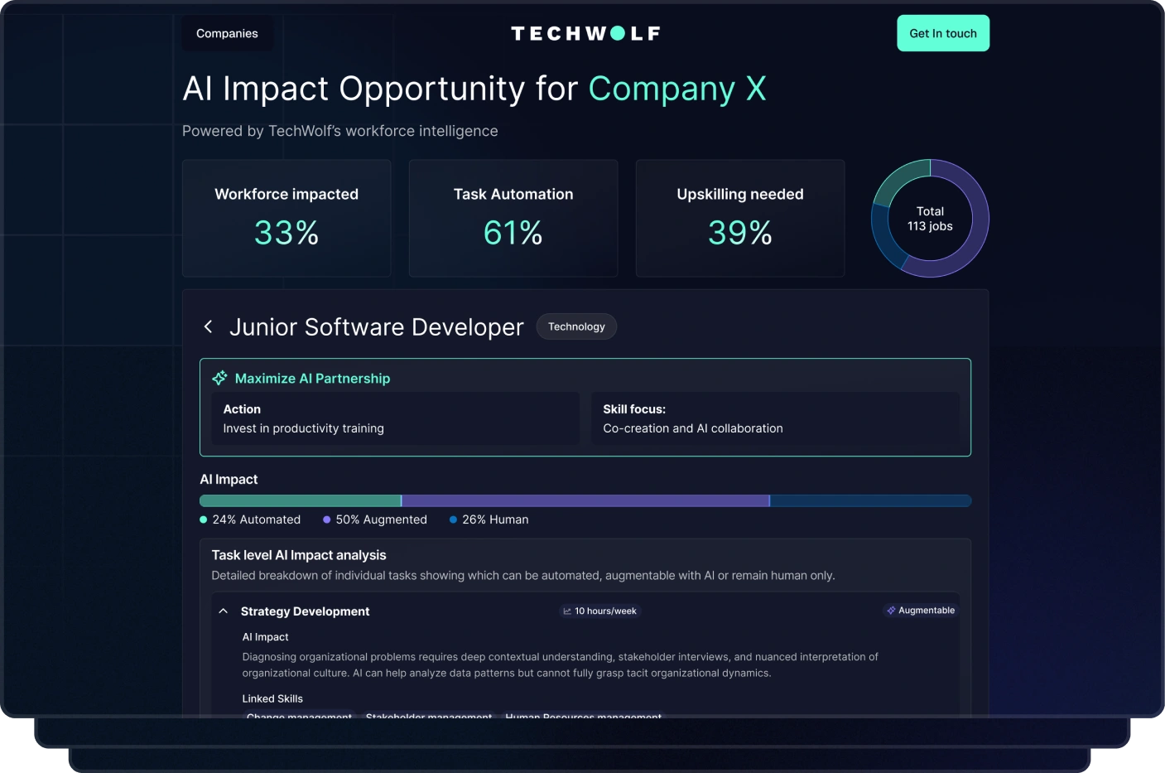The width and height of the screenshot is (1165, 773).
Task: Click the 50% Augmented legend dot
Action: tap(327, 519)
